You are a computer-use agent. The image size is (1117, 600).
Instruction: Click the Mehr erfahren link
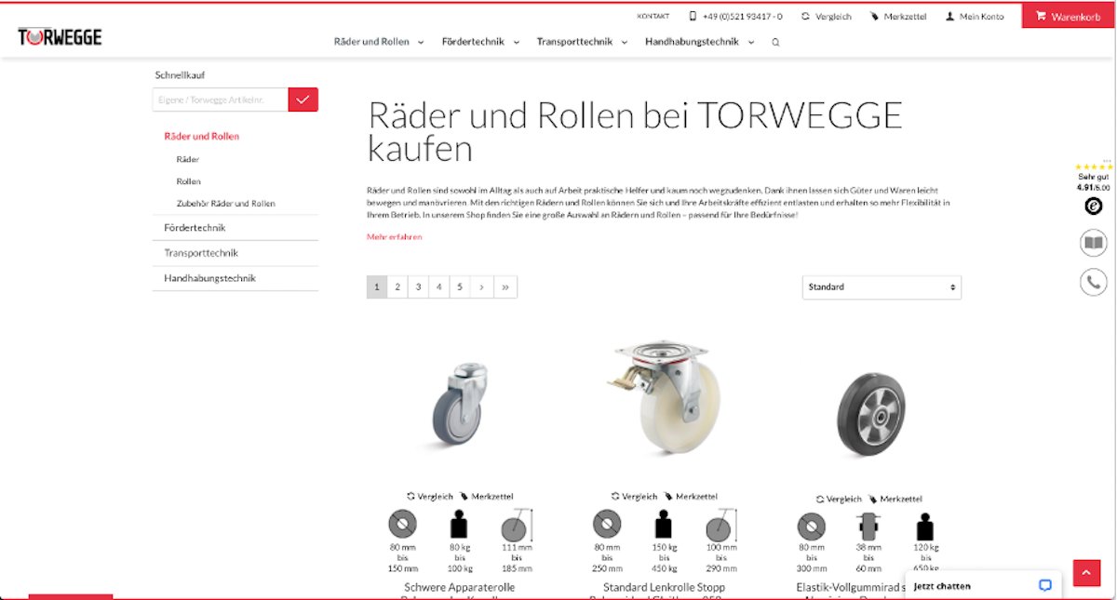pyautogui.click(x=394, y=237)
